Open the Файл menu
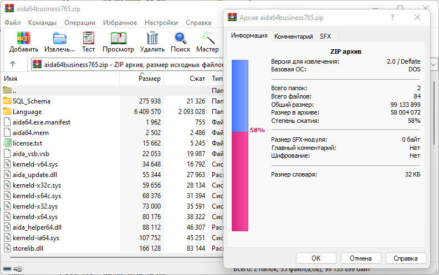Image resolution: width=439 pixels, height=275 pixels. [x=13, y=23]
